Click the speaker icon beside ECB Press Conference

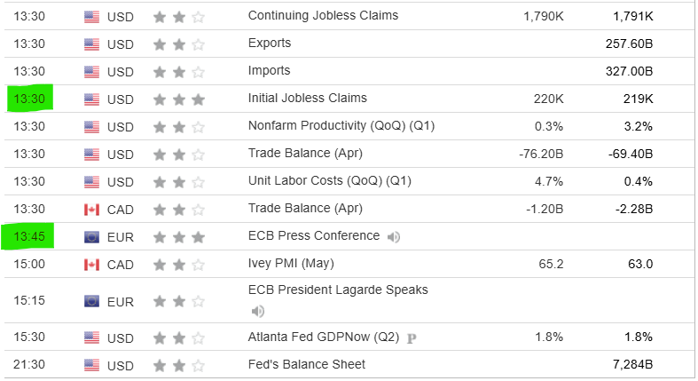click(x=393, y=237)
